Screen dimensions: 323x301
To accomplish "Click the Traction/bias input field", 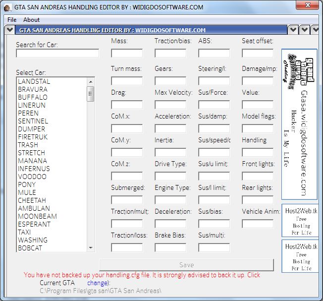I will click(x=170, y=53).
